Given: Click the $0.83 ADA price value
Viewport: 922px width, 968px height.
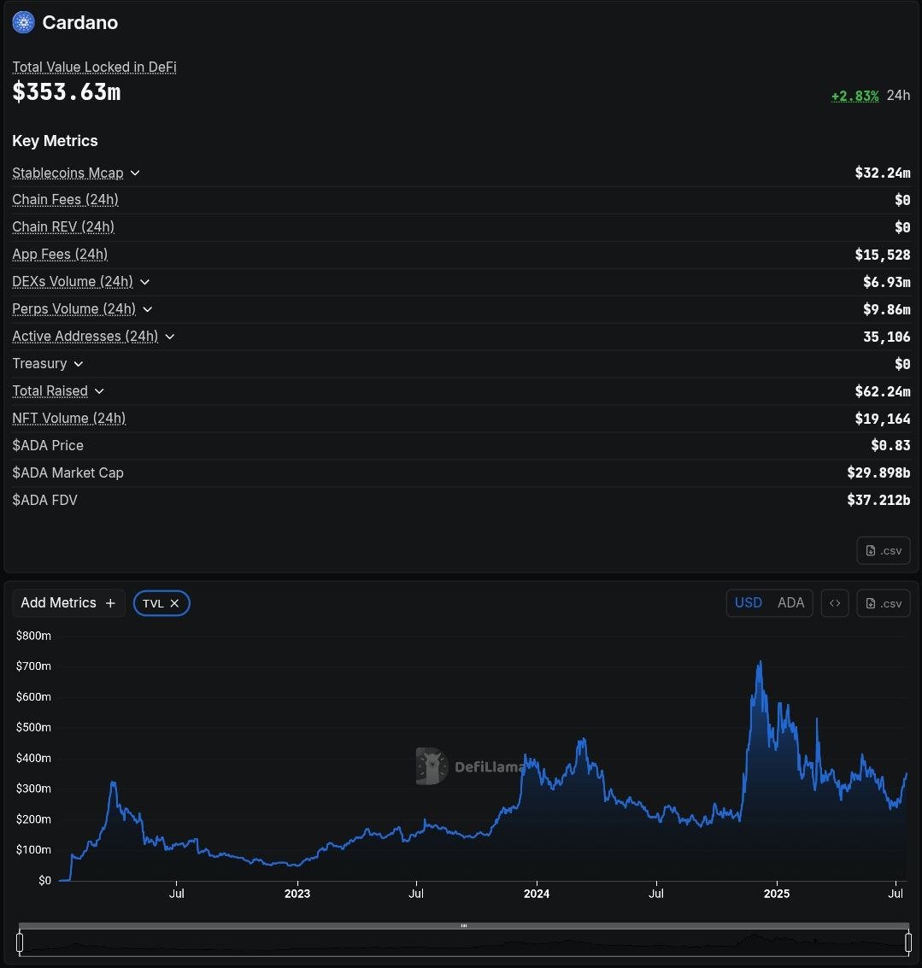Looking at the screenshot, I should pos(890,445).
